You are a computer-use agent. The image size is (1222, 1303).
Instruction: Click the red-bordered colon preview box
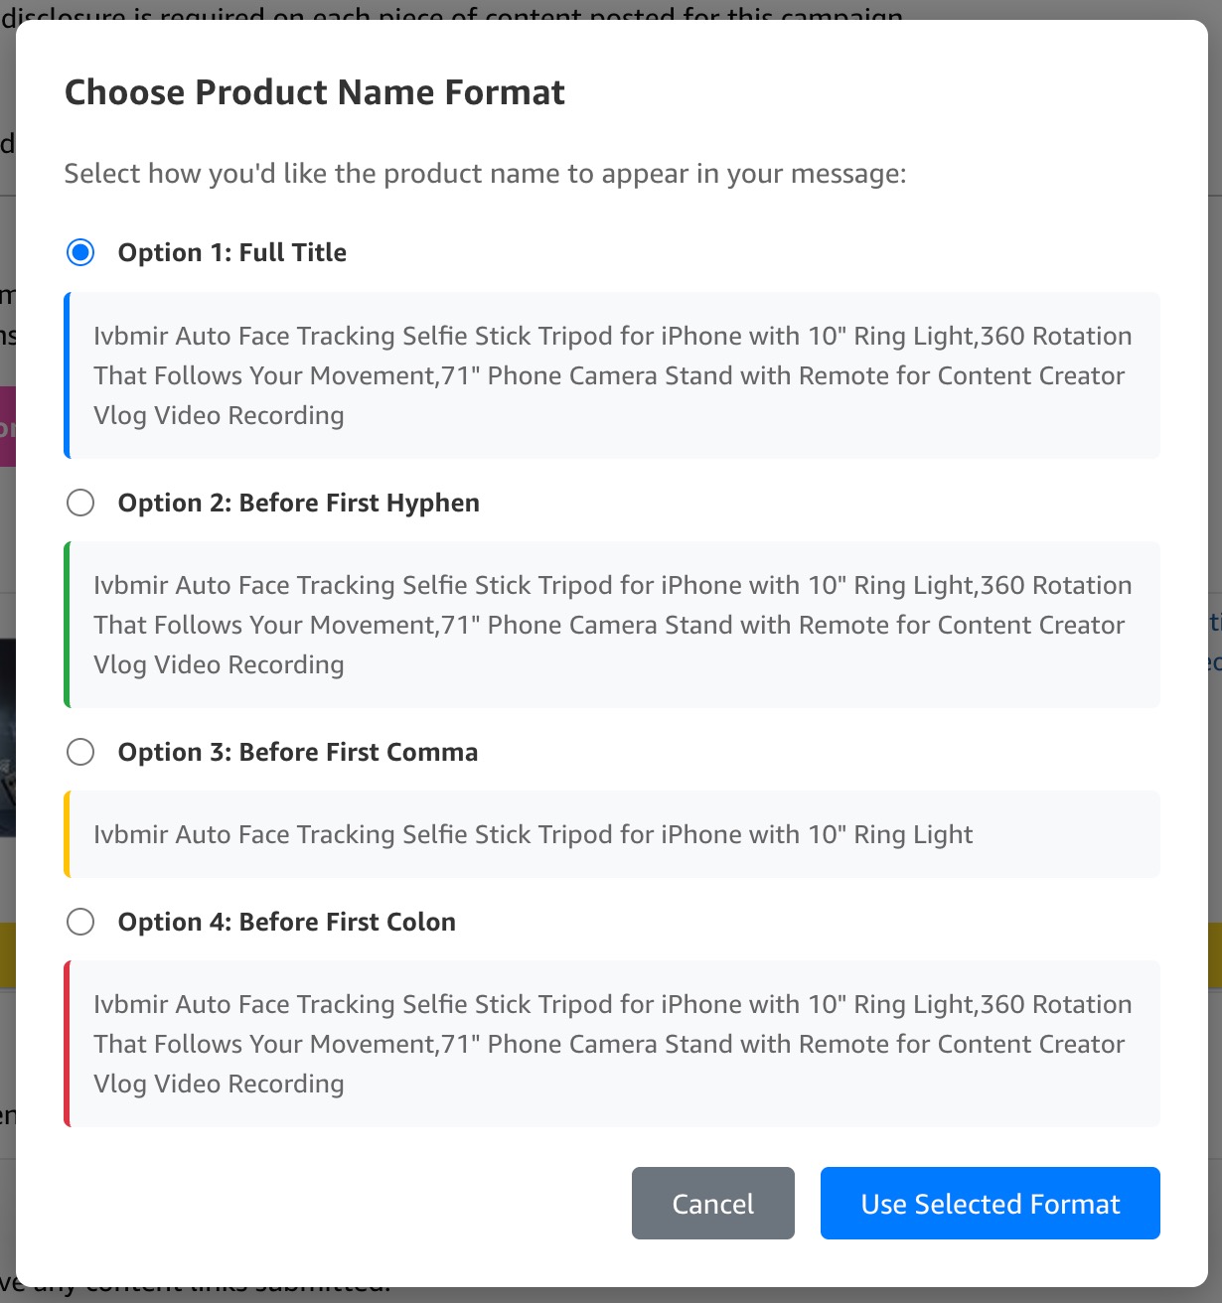[x=612, y=1044]
